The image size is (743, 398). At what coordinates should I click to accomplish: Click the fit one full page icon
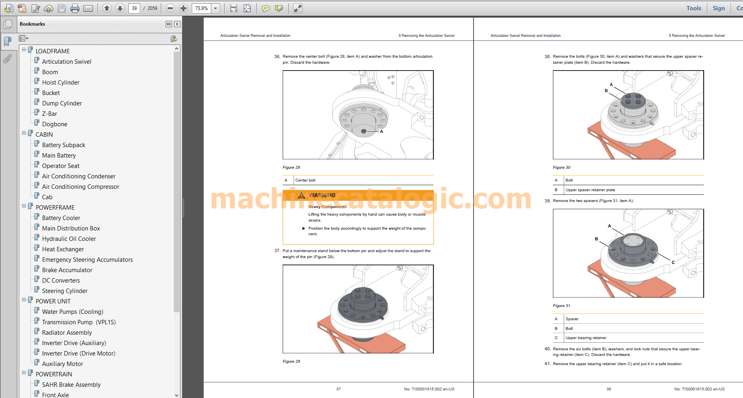point(247,8)
